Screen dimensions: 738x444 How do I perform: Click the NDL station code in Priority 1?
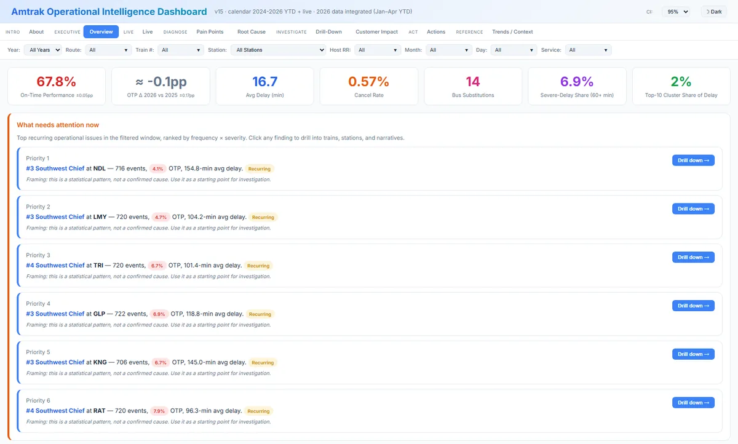tap(99, 168)
